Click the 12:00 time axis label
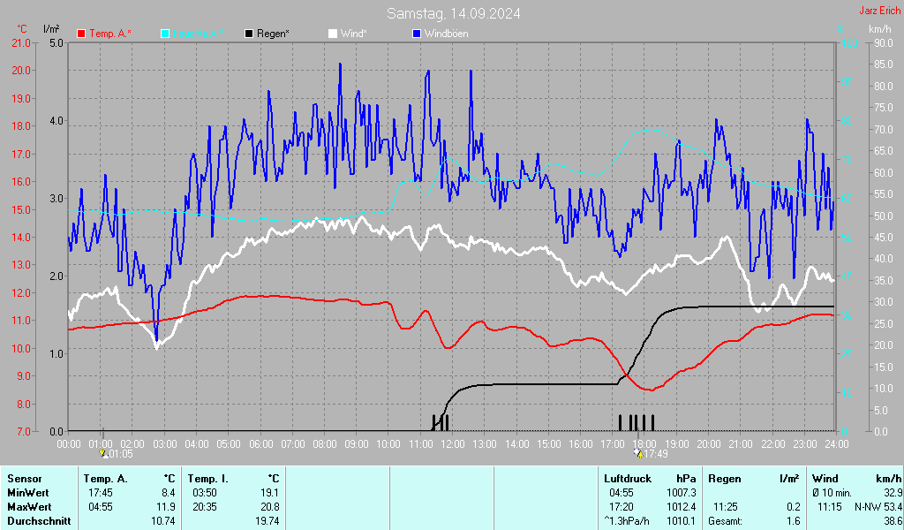 point(453,443)
